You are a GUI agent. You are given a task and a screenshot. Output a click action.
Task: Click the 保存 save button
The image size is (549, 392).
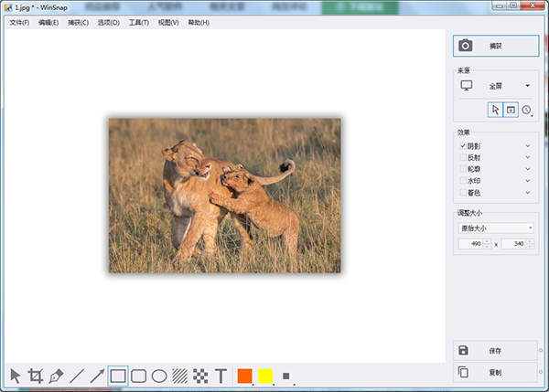coord(495,351)
